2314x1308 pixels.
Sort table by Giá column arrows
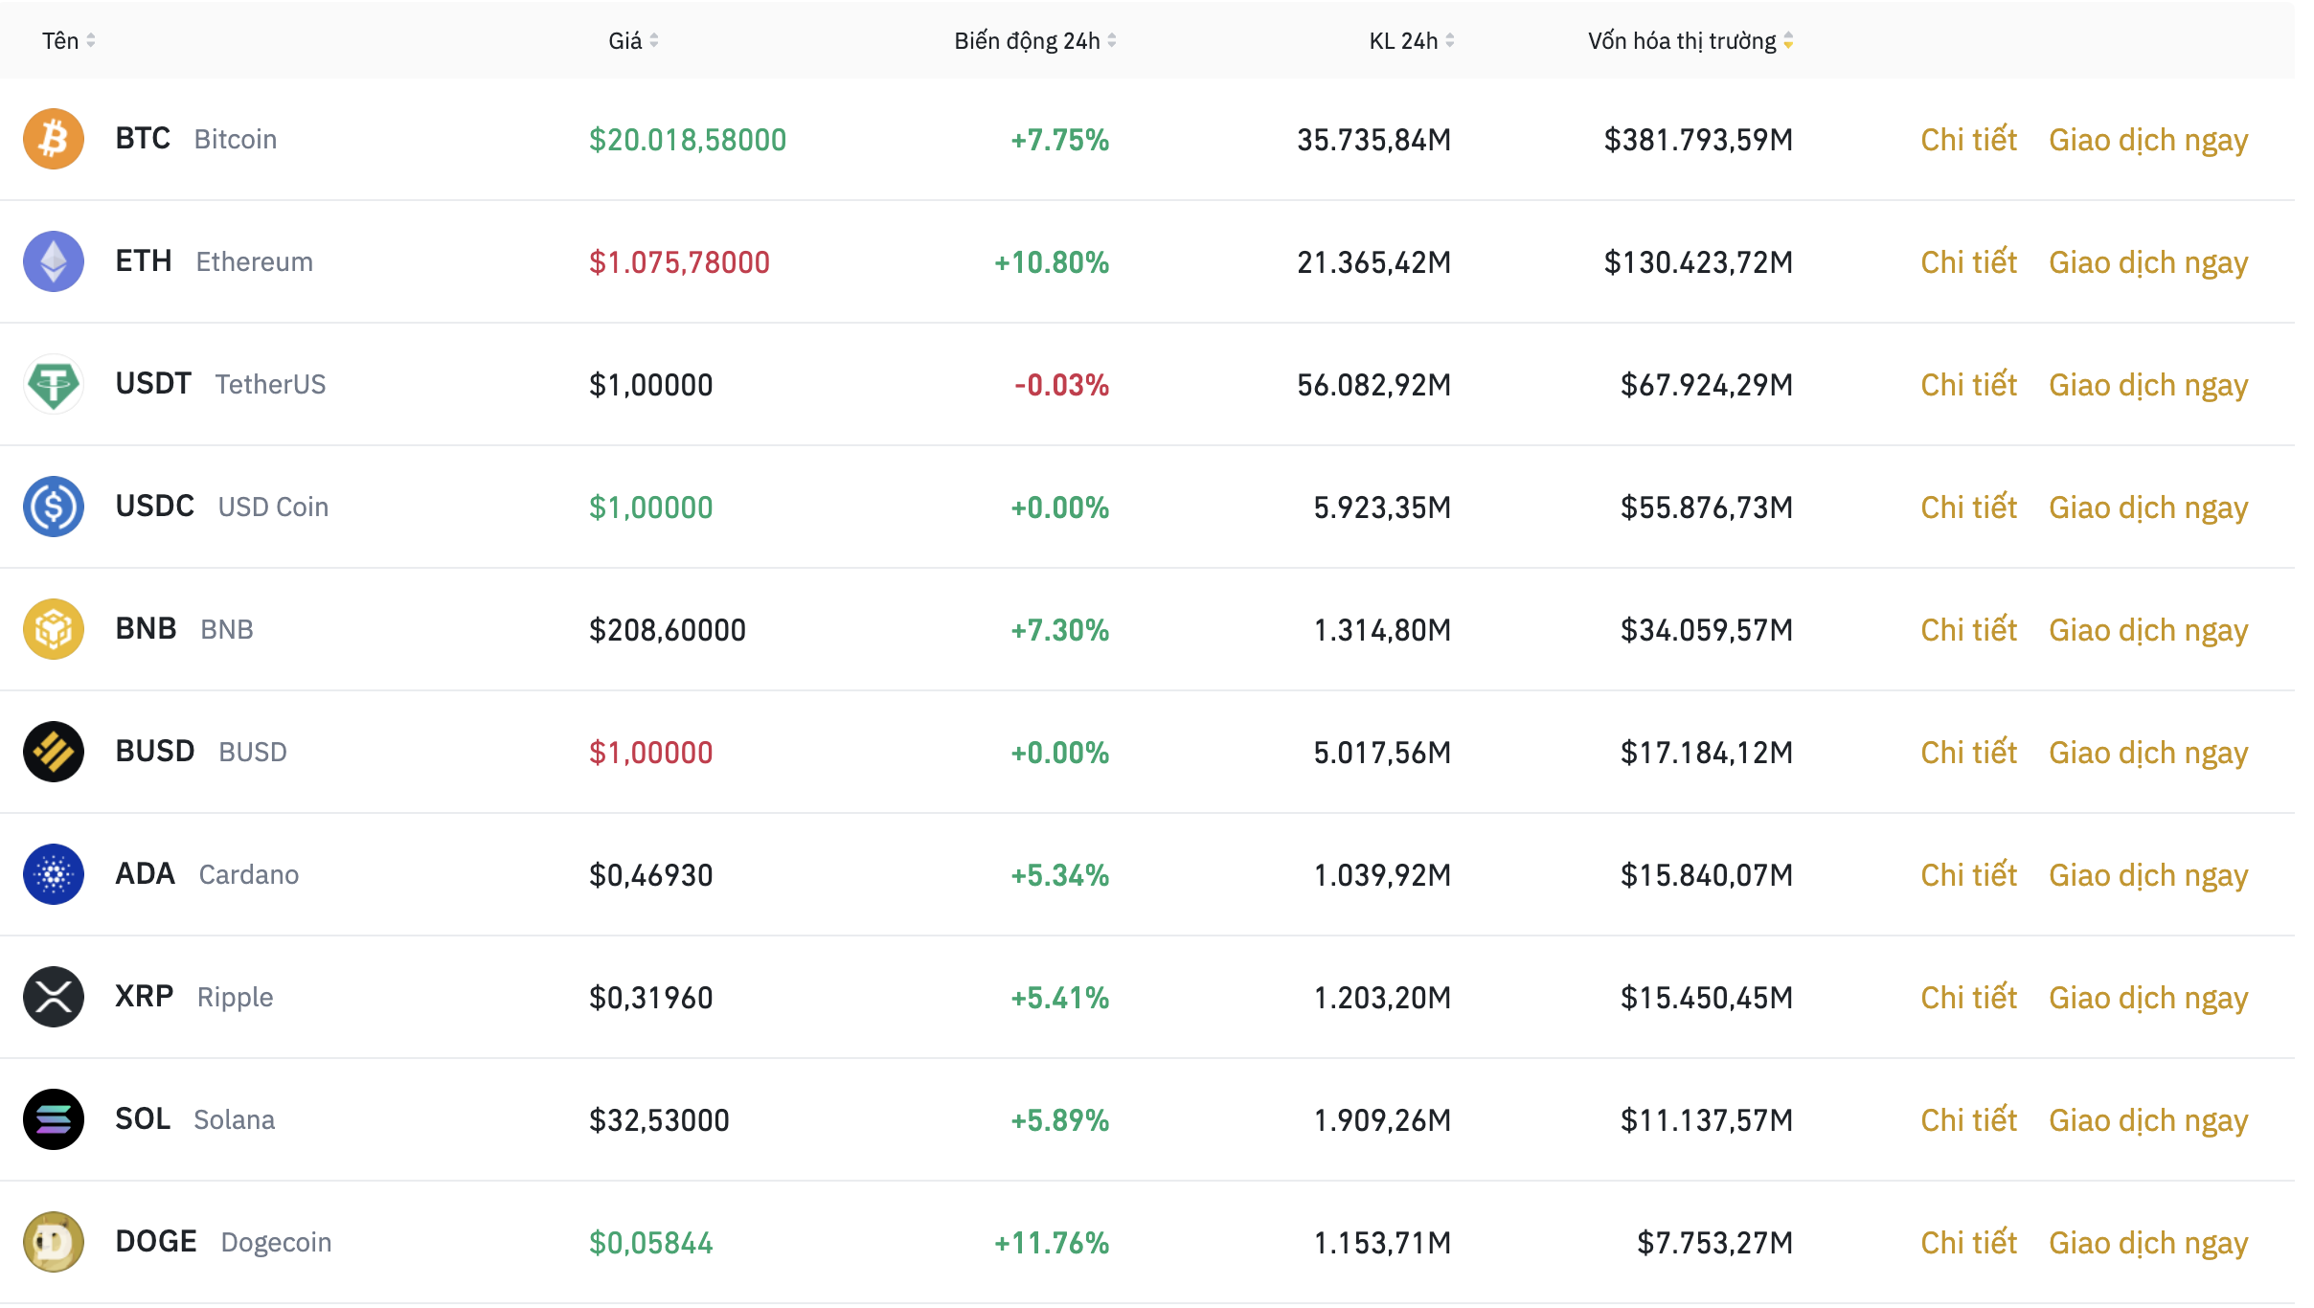(654, 40)
